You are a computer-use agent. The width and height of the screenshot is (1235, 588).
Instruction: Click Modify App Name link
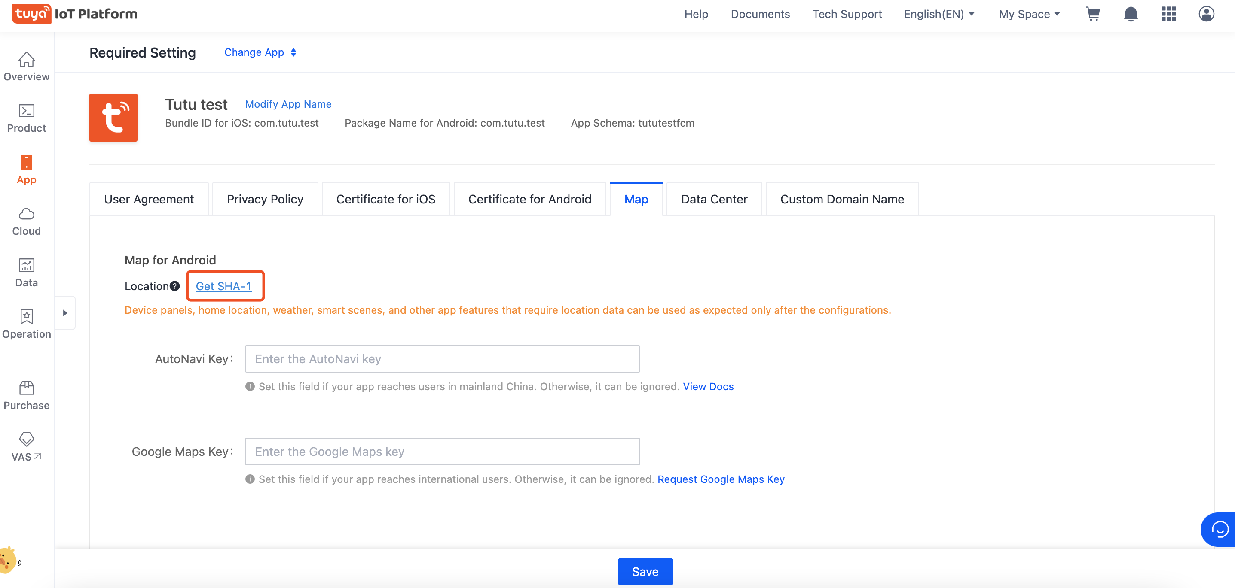tap(288, 104)
